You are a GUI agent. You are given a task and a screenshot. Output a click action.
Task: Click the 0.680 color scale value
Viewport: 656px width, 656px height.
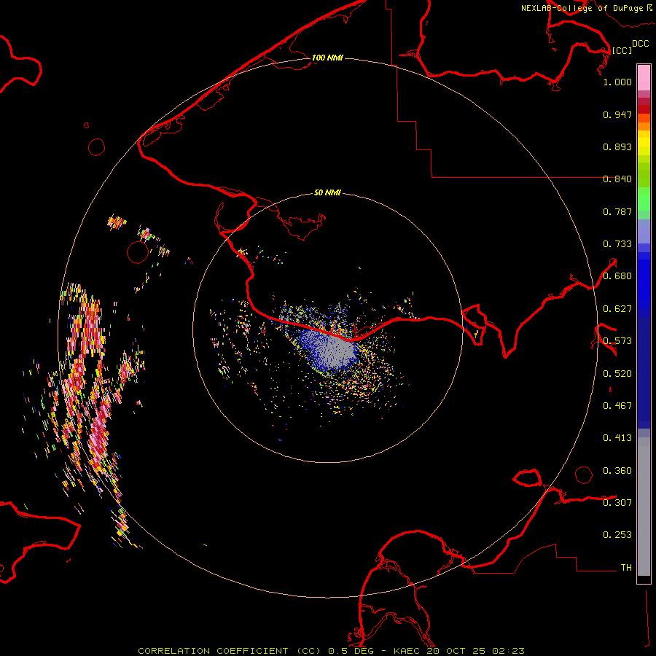click(617, 276)
